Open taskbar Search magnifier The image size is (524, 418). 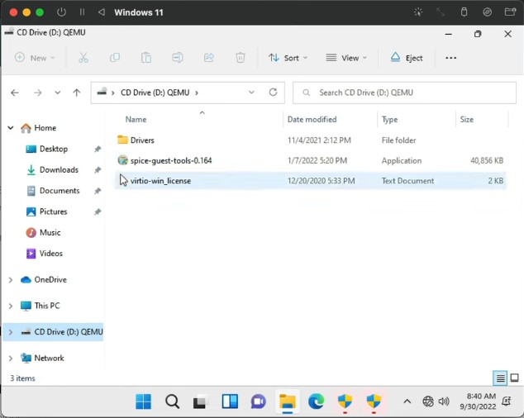[172, 401]
